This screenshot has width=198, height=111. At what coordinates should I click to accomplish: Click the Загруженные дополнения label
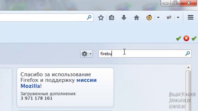pyautogui.click(x=49, y=94)
